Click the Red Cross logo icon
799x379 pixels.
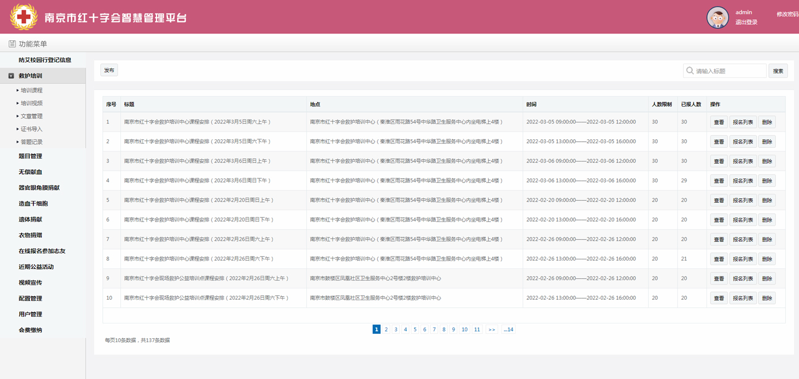pos(24,17)
